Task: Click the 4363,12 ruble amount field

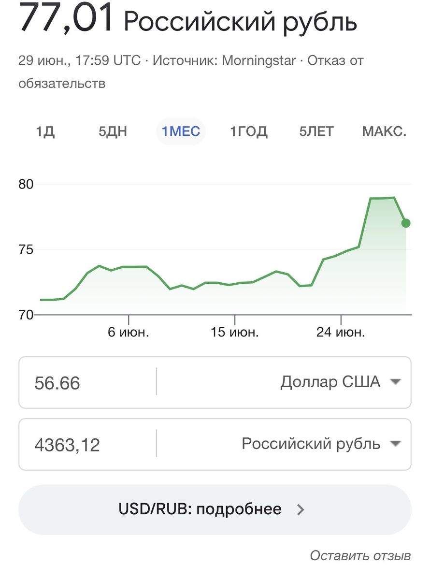Action: tap(87, 444)
